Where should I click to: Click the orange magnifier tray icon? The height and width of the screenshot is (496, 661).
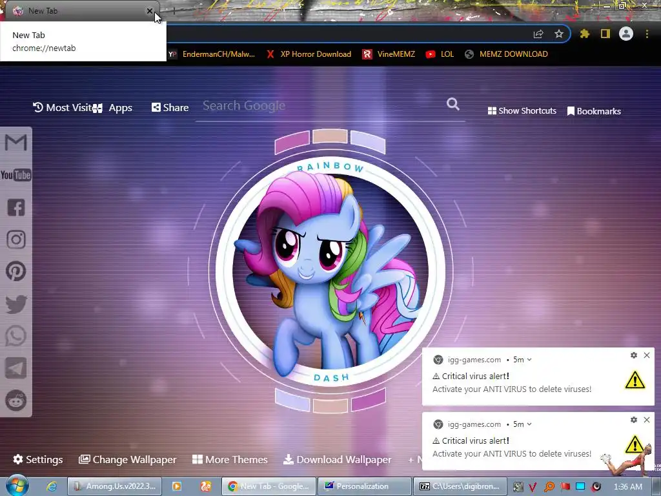pyautogui.click(x=549, y=487)
